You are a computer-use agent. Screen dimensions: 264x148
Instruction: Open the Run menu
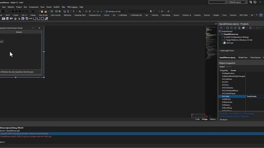[x=25, y=7]
